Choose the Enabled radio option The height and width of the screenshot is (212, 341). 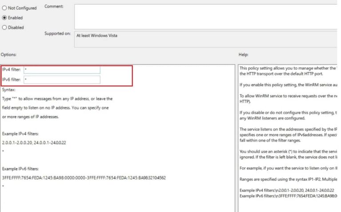pos(5,18)
